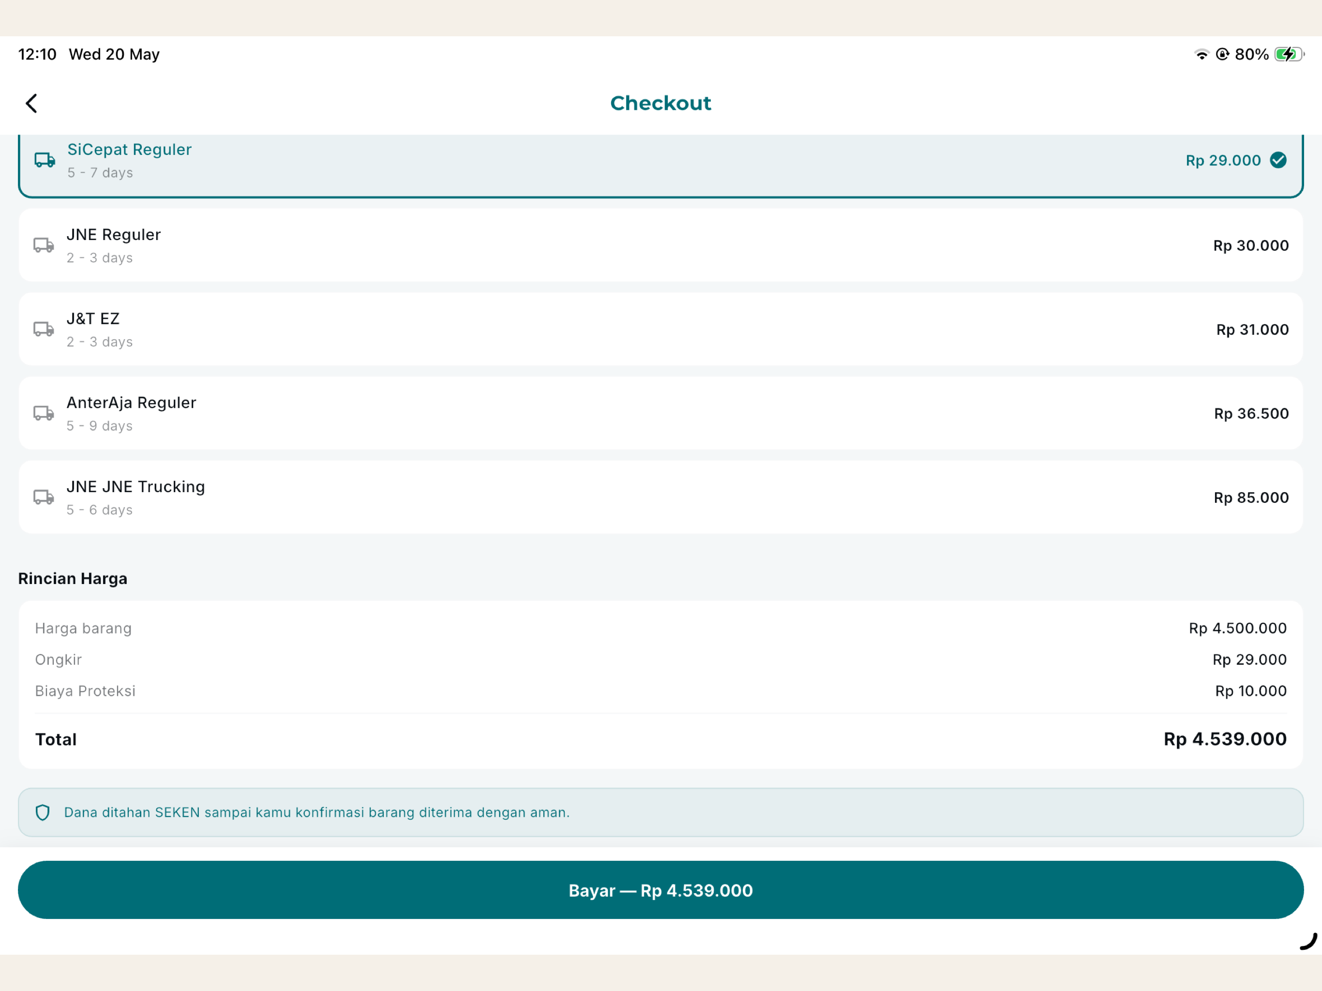1322x991 pixels.
Task: Tap the shield icon in escrow notice
Action: [43, 812]
